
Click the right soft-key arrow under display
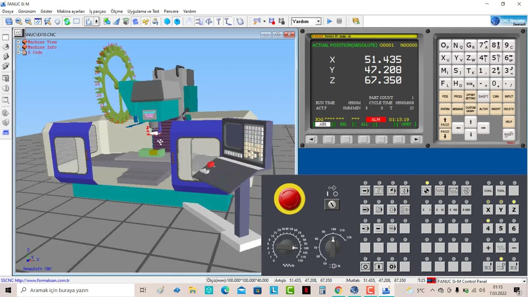(416, 139)
